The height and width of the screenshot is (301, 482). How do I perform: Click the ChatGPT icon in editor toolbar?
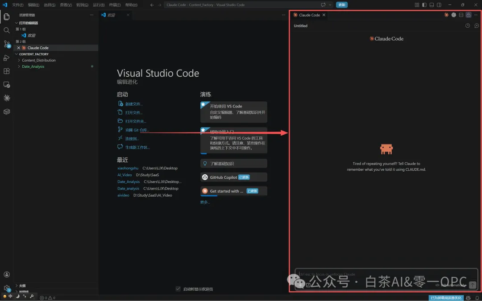(454, 15)
